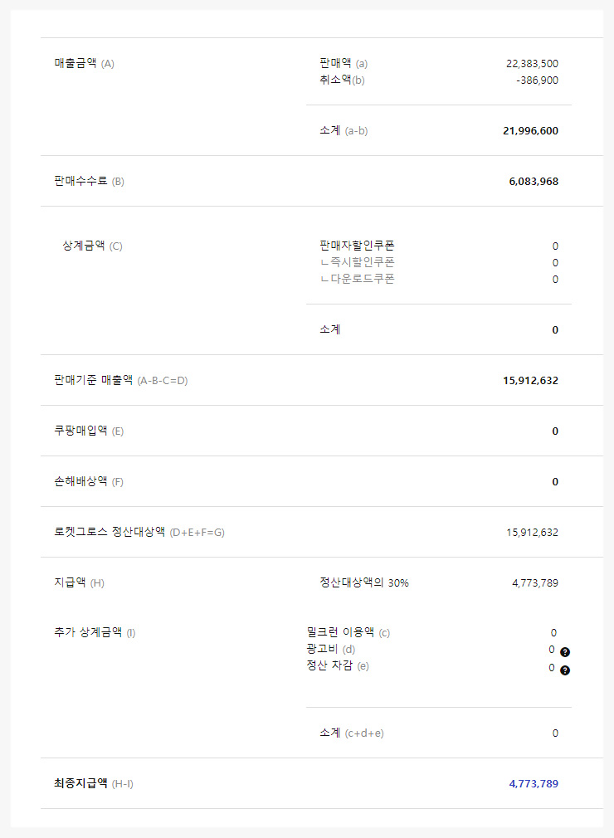Click the 정산대상액의 30% text
Screen dimensions: 614x838
click(x=364, y=583)
